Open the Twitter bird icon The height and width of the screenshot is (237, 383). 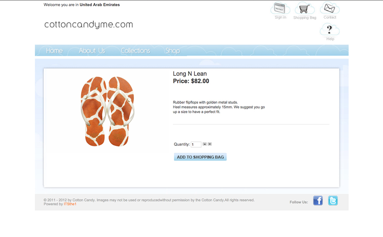pyautogui.click(x=333, y=201)
